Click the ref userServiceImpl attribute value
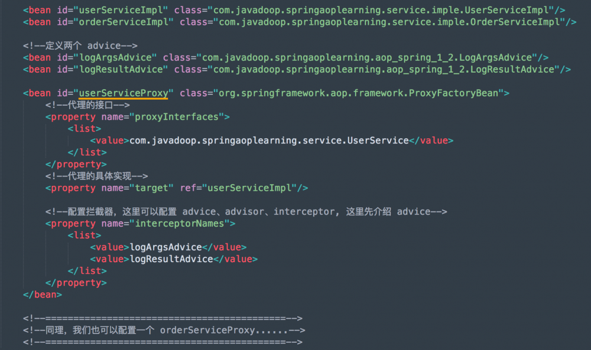 click(249, 188)
